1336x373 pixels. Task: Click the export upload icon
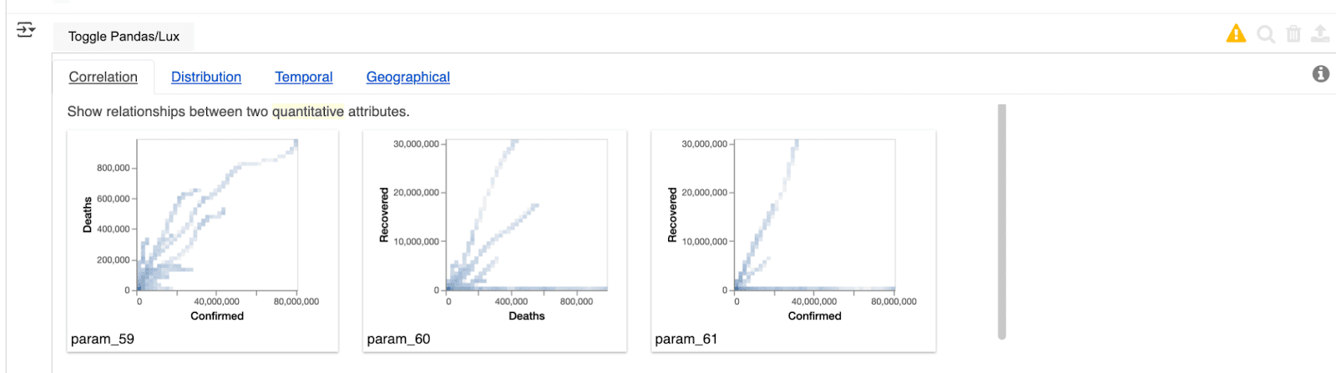click(x=1320, y=33)
